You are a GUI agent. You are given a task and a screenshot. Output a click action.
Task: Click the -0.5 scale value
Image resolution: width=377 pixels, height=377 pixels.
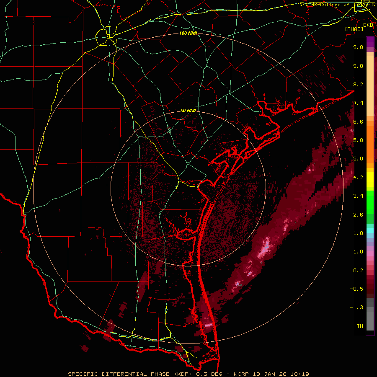[356, 289]
